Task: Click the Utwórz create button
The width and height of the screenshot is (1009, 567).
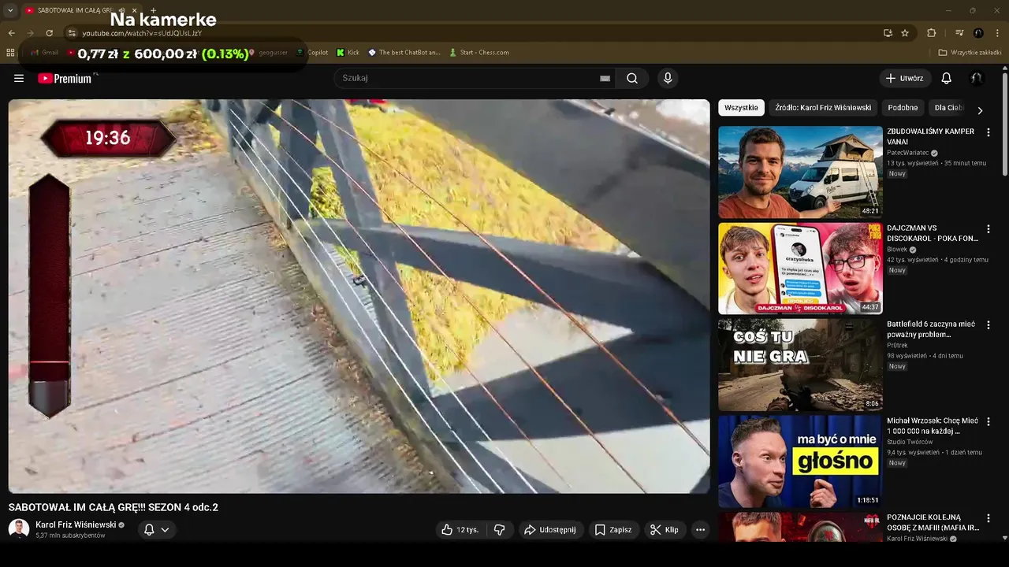Action: click(905, 78)
